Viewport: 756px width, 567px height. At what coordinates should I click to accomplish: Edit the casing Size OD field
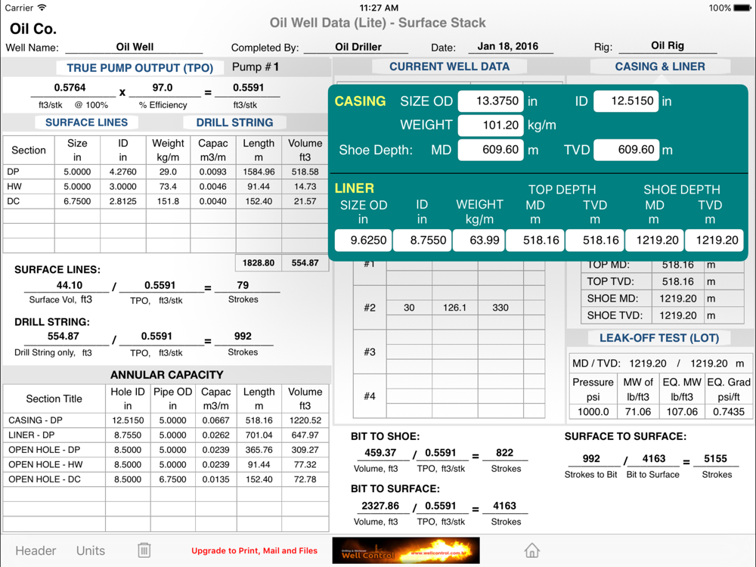click(491, 101)
